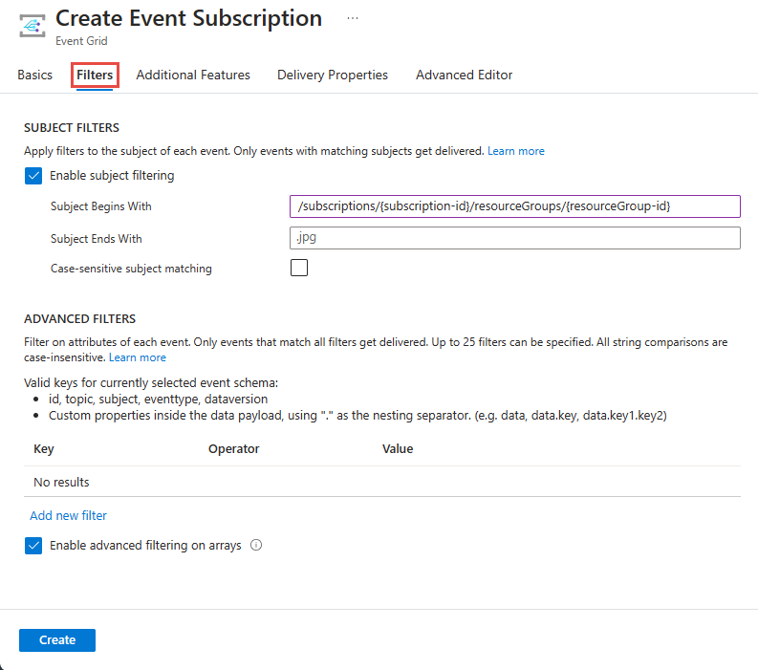The image size is (758, 670).
Task: Disable the Enable subject filtering checkbox
Action: pos(33,176)
